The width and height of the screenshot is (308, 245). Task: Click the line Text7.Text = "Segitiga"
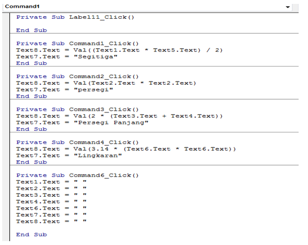[67, 57]
